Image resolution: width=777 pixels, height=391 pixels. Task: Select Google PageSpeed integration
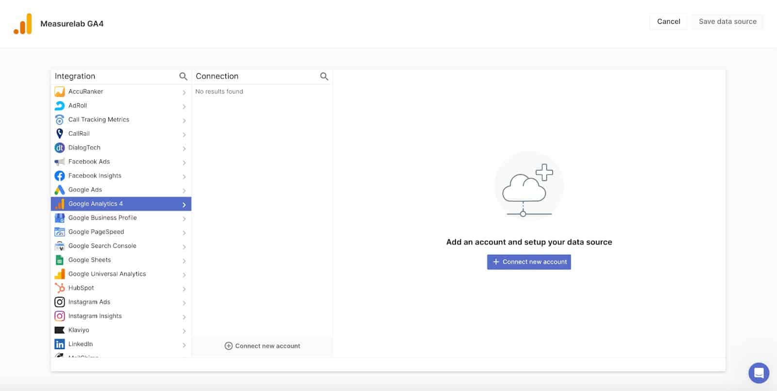(121, 232)
